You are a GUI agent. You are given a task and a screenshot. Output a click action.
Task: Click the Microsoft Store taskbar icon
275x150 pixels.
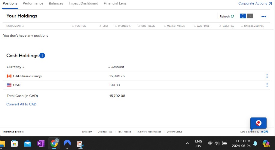pyautogui.click(x=14, y=143)
